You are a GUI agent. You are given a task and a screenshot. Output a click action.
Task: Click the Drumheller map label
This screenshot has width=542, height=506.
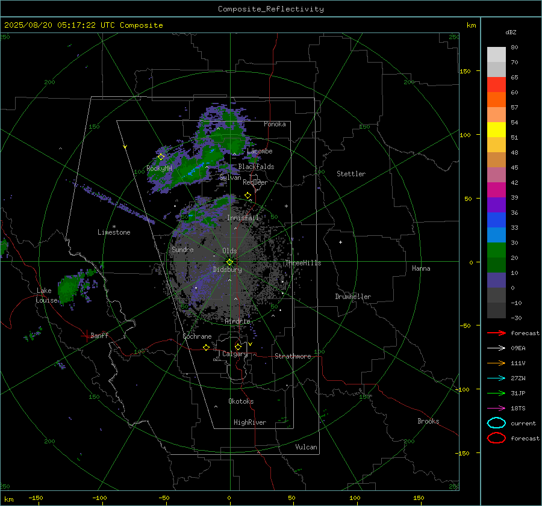pos(353,297)
